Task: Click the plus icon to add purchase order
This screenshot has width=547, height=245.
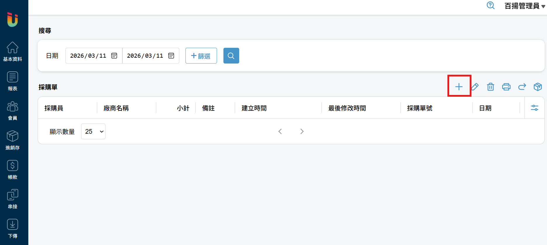Action: click(459, 87)
